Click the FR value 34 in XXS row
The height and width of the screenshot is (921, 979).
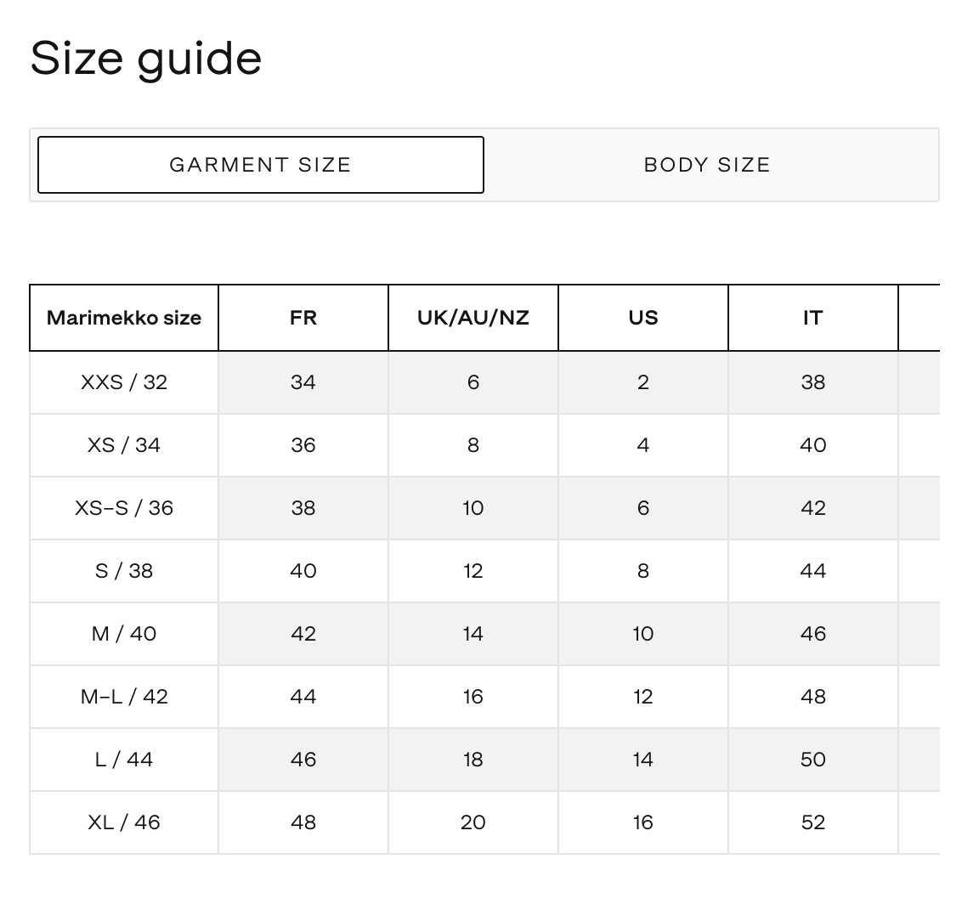[303, 382]
